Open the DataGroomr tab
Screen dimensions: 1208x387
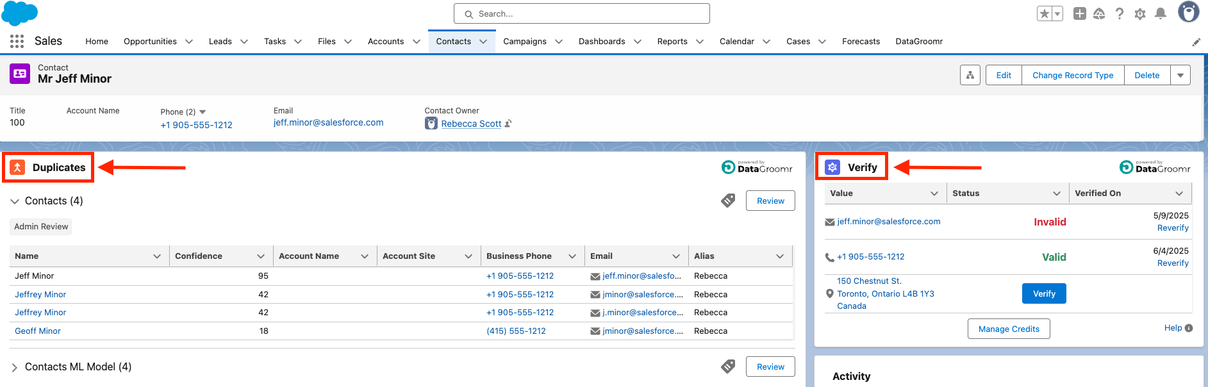click(x=919, y=41)
